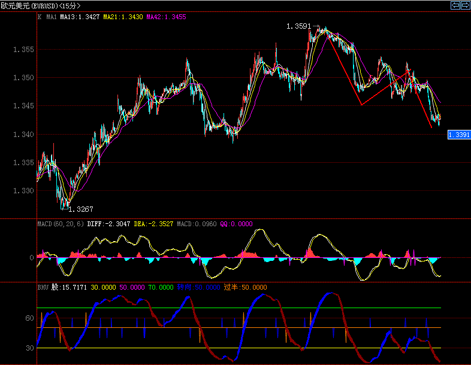Click the 1.3267 low price annotation

81,209
